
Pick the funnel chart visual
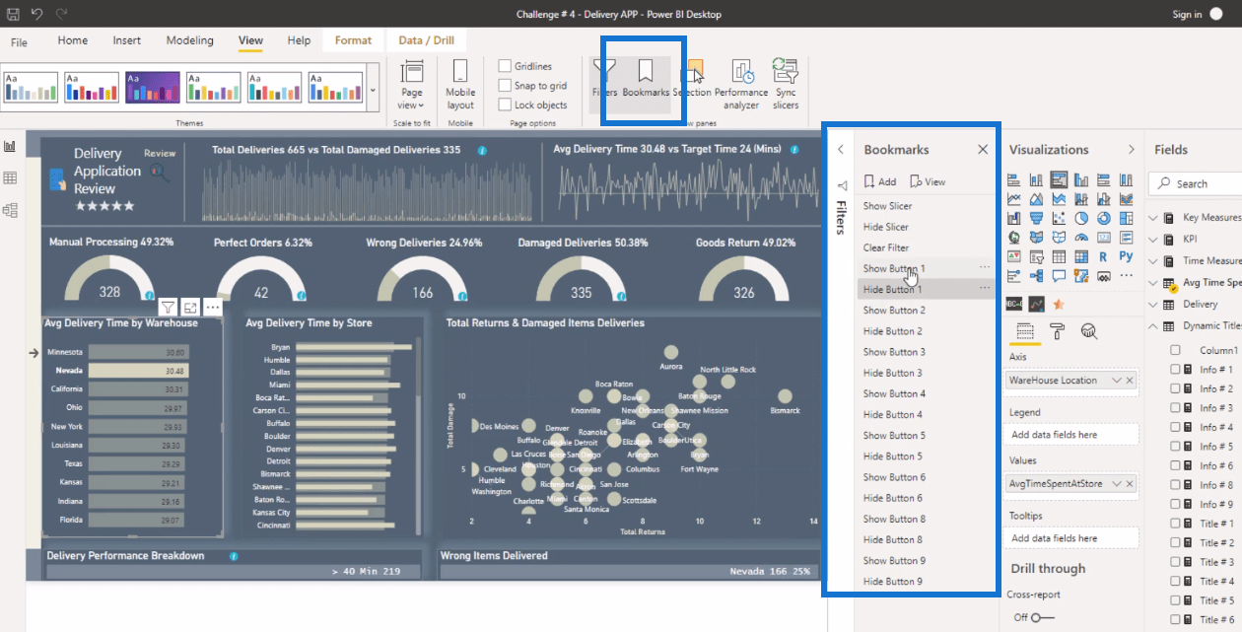point(1036,218)
